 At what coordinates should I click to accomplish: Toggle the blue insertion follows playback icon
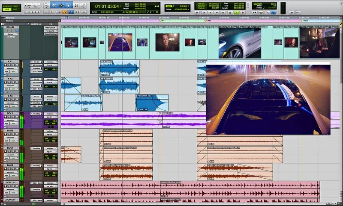click(x=71, y=12)
